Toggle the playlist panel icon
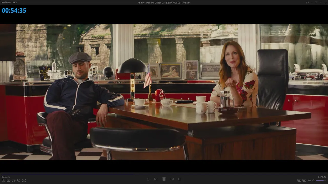 click(3, 180)
